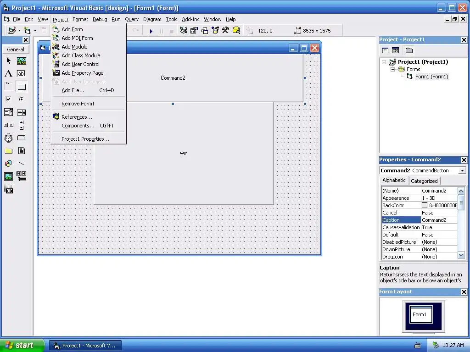
Task: Select the vertical scroll bar tool
Action: tap(21, 125)
